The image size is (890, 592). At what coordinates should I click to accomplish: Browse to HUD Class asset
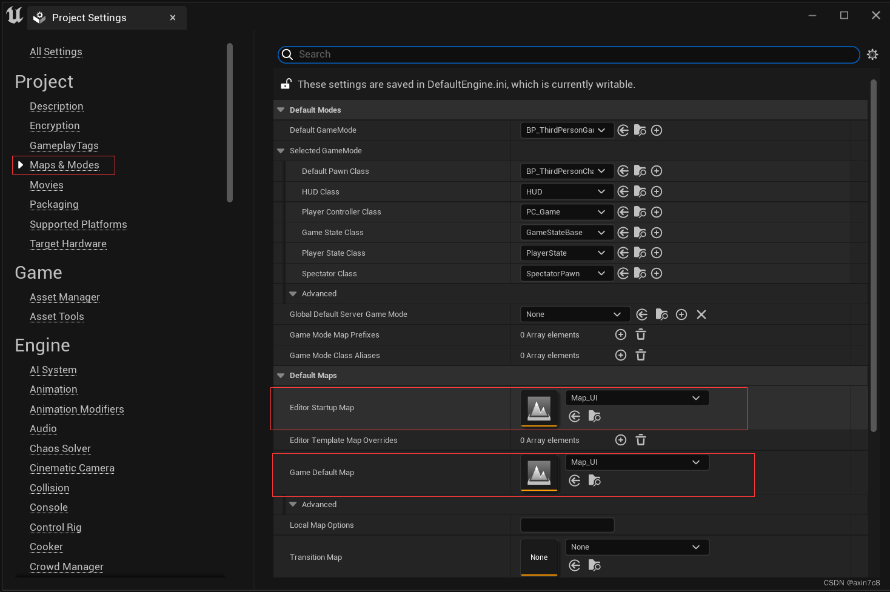[640, 191]
